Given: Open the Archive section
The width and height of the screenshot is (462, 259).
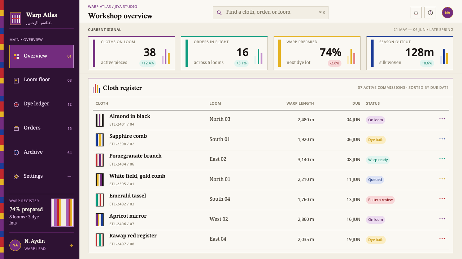Looking at the screenshot, I should pos(42,153).
